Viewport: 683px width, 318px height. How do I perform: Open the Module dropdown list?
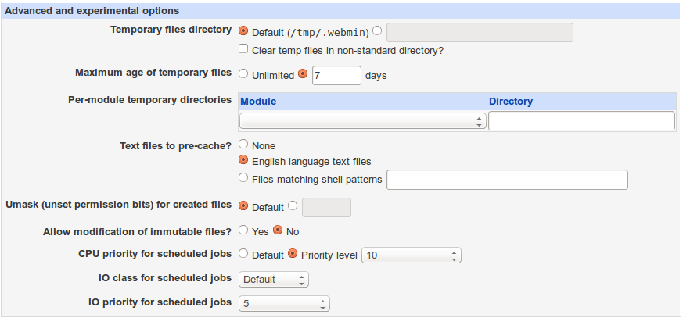coord(363,120)
